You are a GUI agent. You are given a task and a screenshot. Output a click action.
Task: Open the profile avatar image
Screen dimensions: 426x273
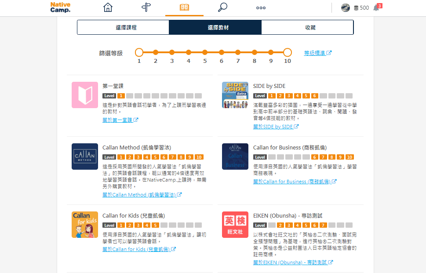(x=345, y=7)
